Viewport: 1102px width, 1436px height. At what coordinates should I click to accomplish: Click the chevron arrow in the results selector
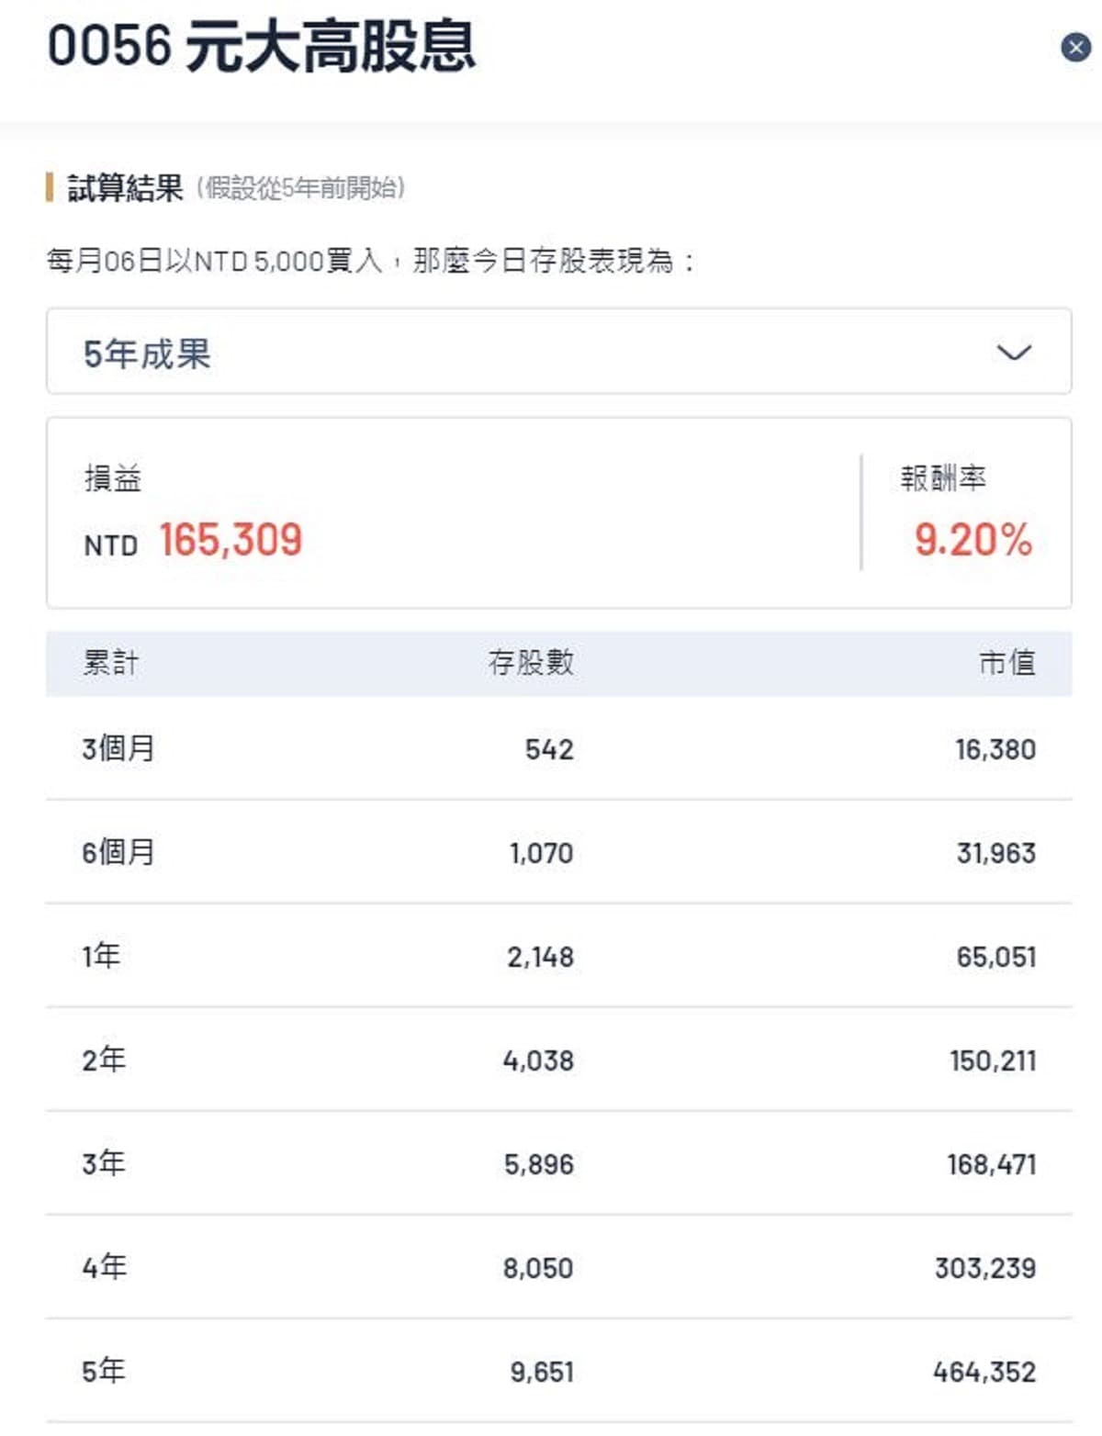pos(1014,353)
